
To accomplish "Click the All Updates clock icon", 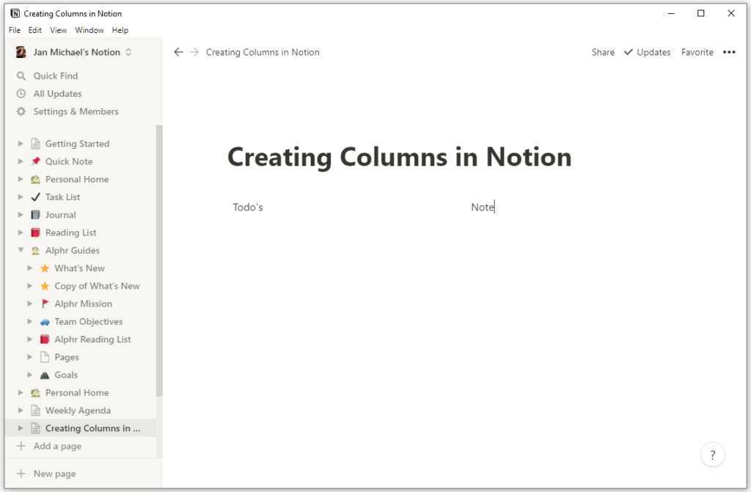I will click(22, 93).
